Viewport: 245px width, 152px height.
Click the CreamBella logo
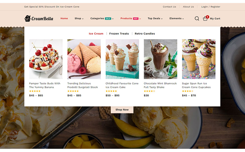pyautogui.click(x=39, y=18)
